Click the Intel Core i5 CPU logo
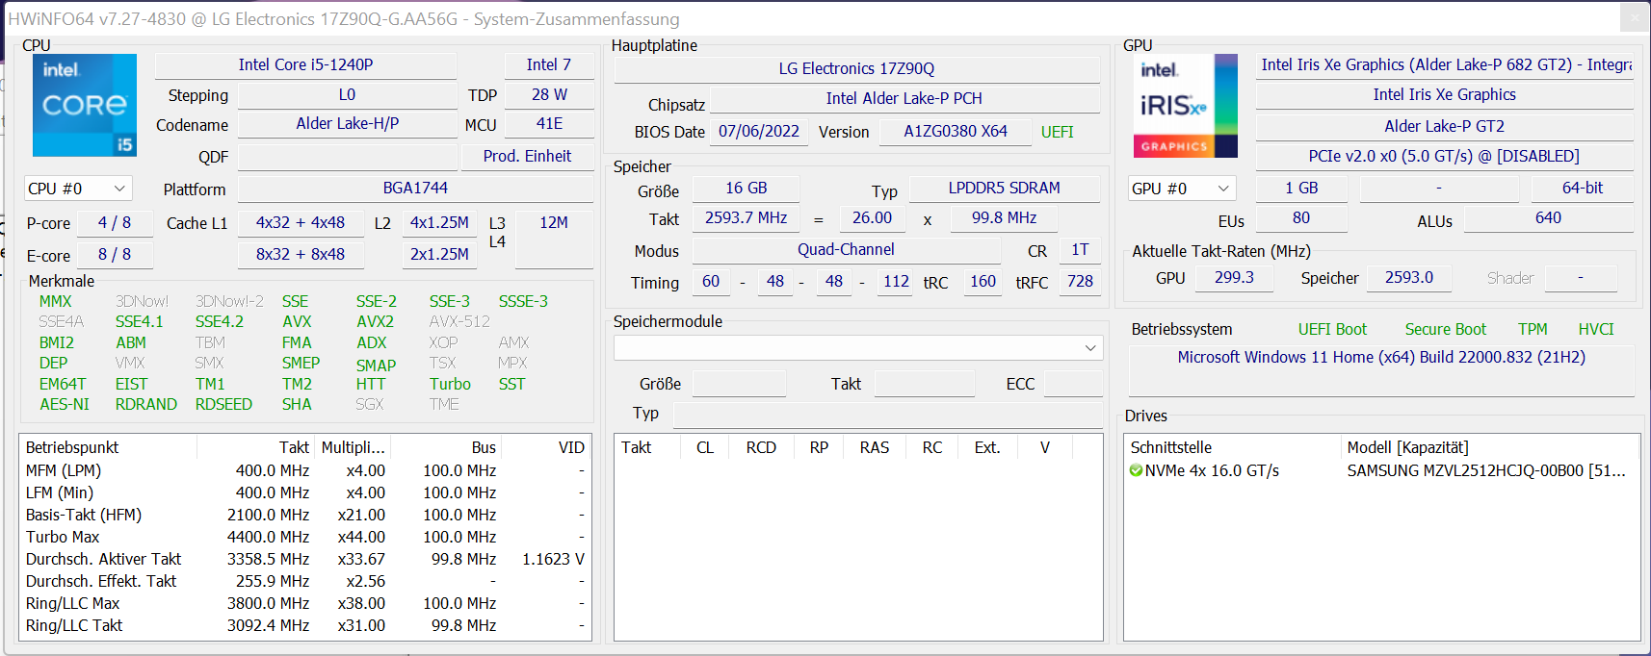 [x=85, y=105]
